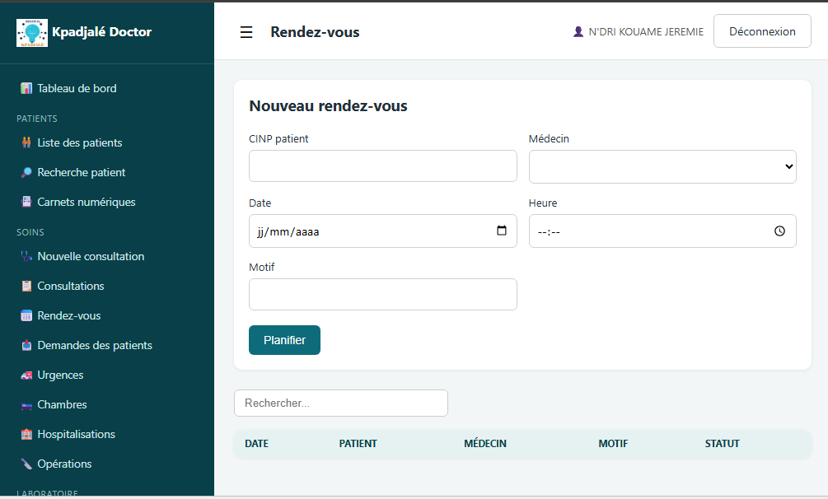Click the Tableau de bord chart icon
This screenshot has width=828, height=499.
[x=26, y=88]
